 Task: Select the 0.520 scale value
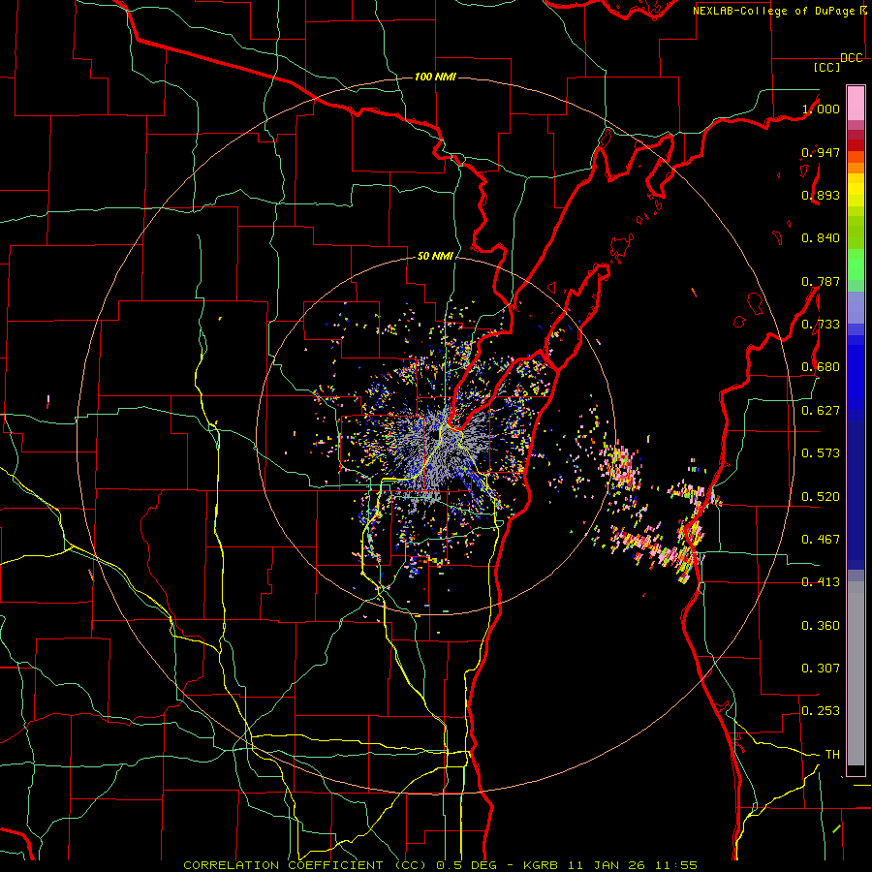pos(821,497)
